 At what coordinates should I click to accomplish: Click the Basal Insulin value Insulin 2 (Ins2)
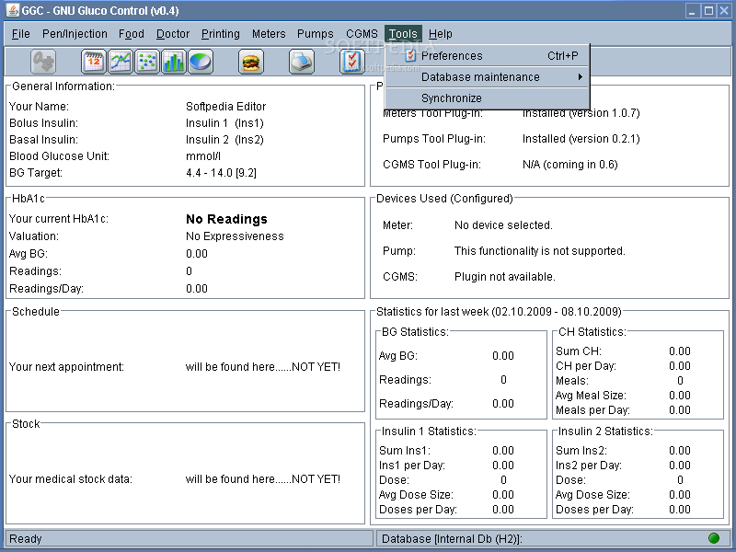pos(224,140)
